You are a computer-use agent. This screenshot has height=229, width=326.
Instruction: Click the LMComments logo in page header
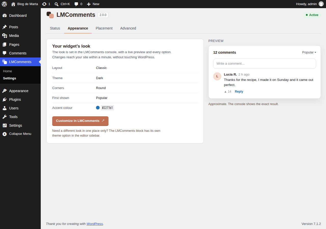click(50, 15)
